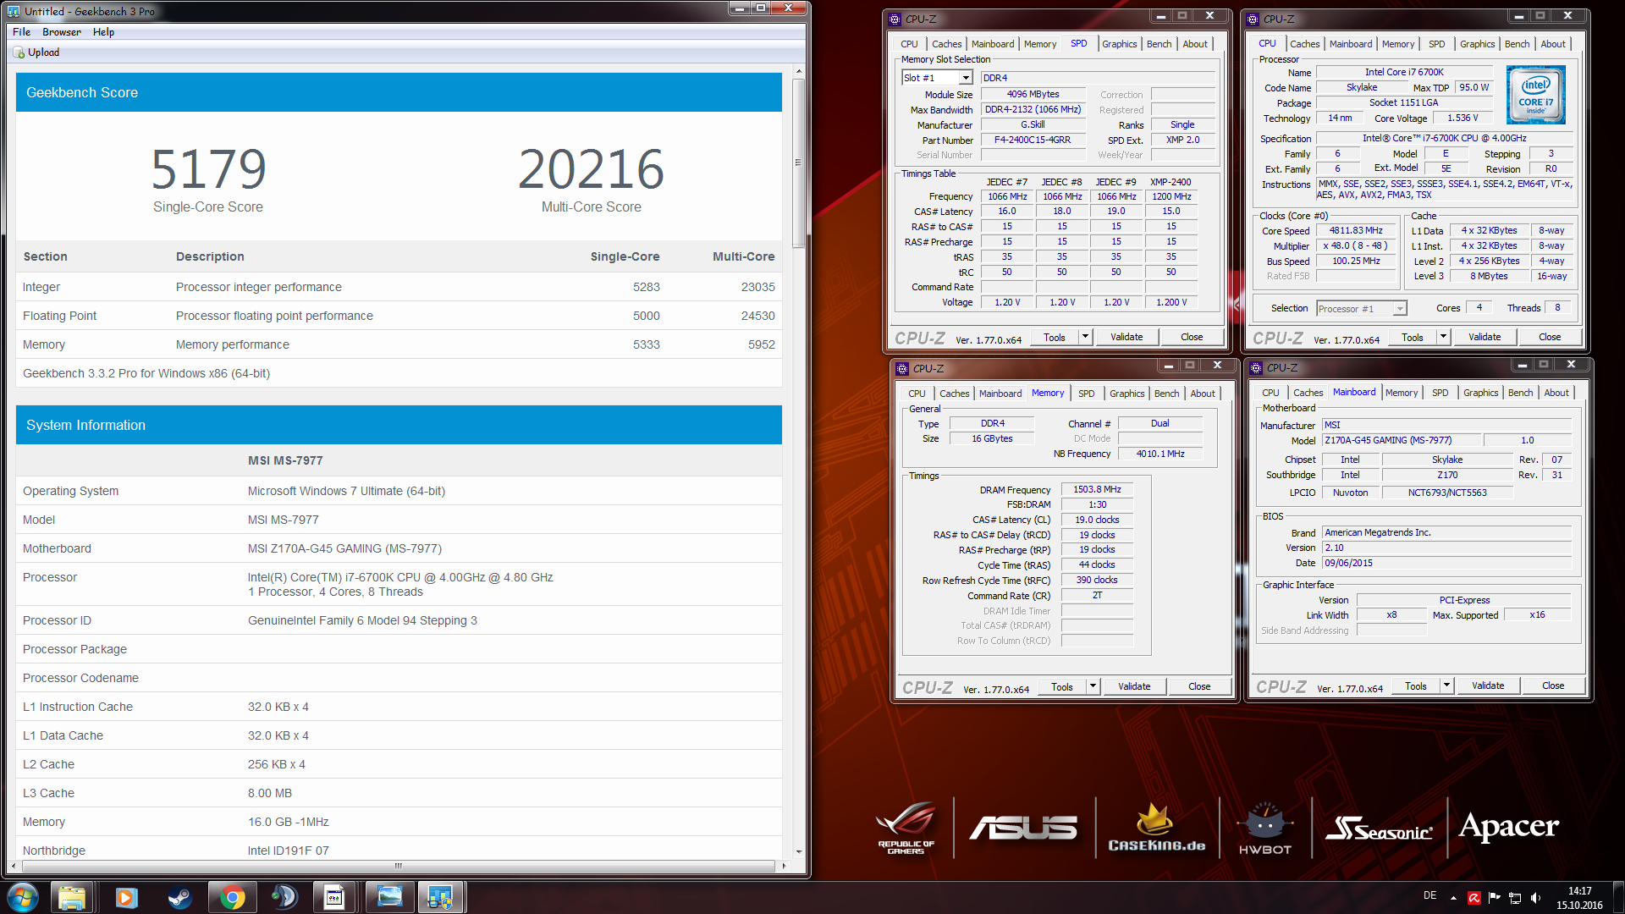This screenshot has height=914, width=1625.
Task: Click the CPU-tab CPU-Z window title icon
Action: 1253,19
